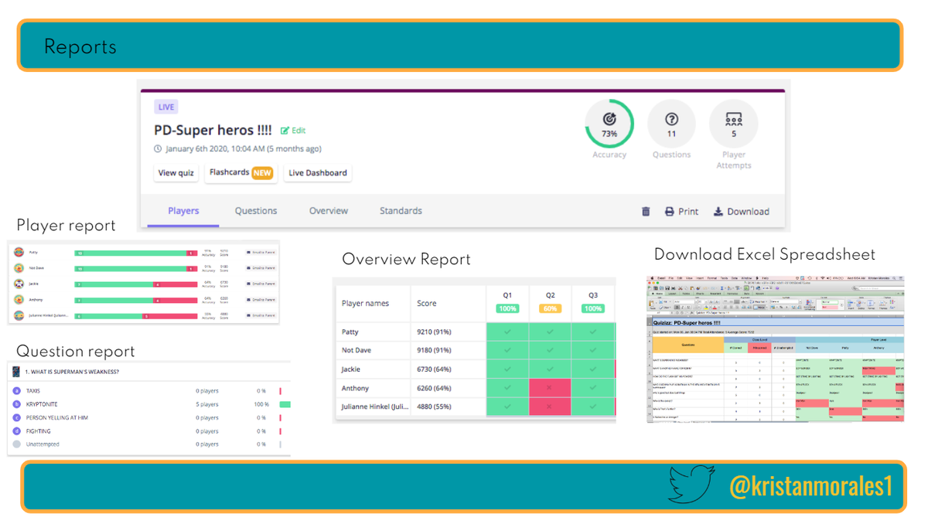Viewport: 928px width, 517px height.
Task: Click the Edit link beside quiz title
Action: [293, 131]
